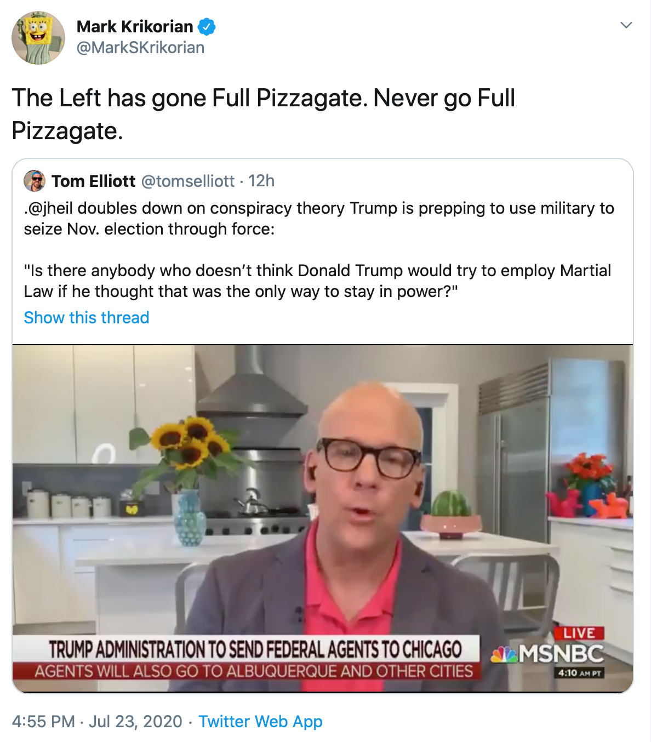Click the Twitter Web App source link
The image size is (651, 742).
point(260,721)
